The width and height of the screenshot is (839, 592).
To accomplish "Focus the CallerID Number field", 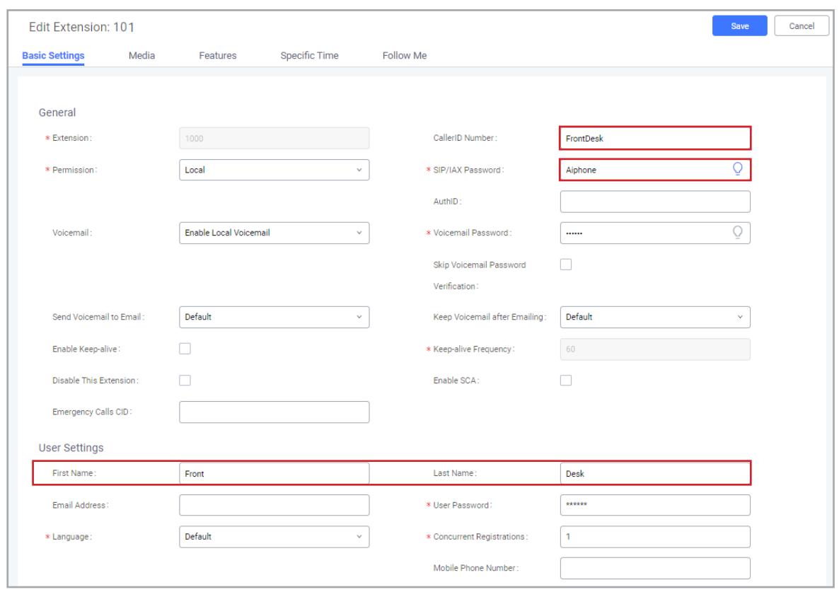I will (655, 138).
